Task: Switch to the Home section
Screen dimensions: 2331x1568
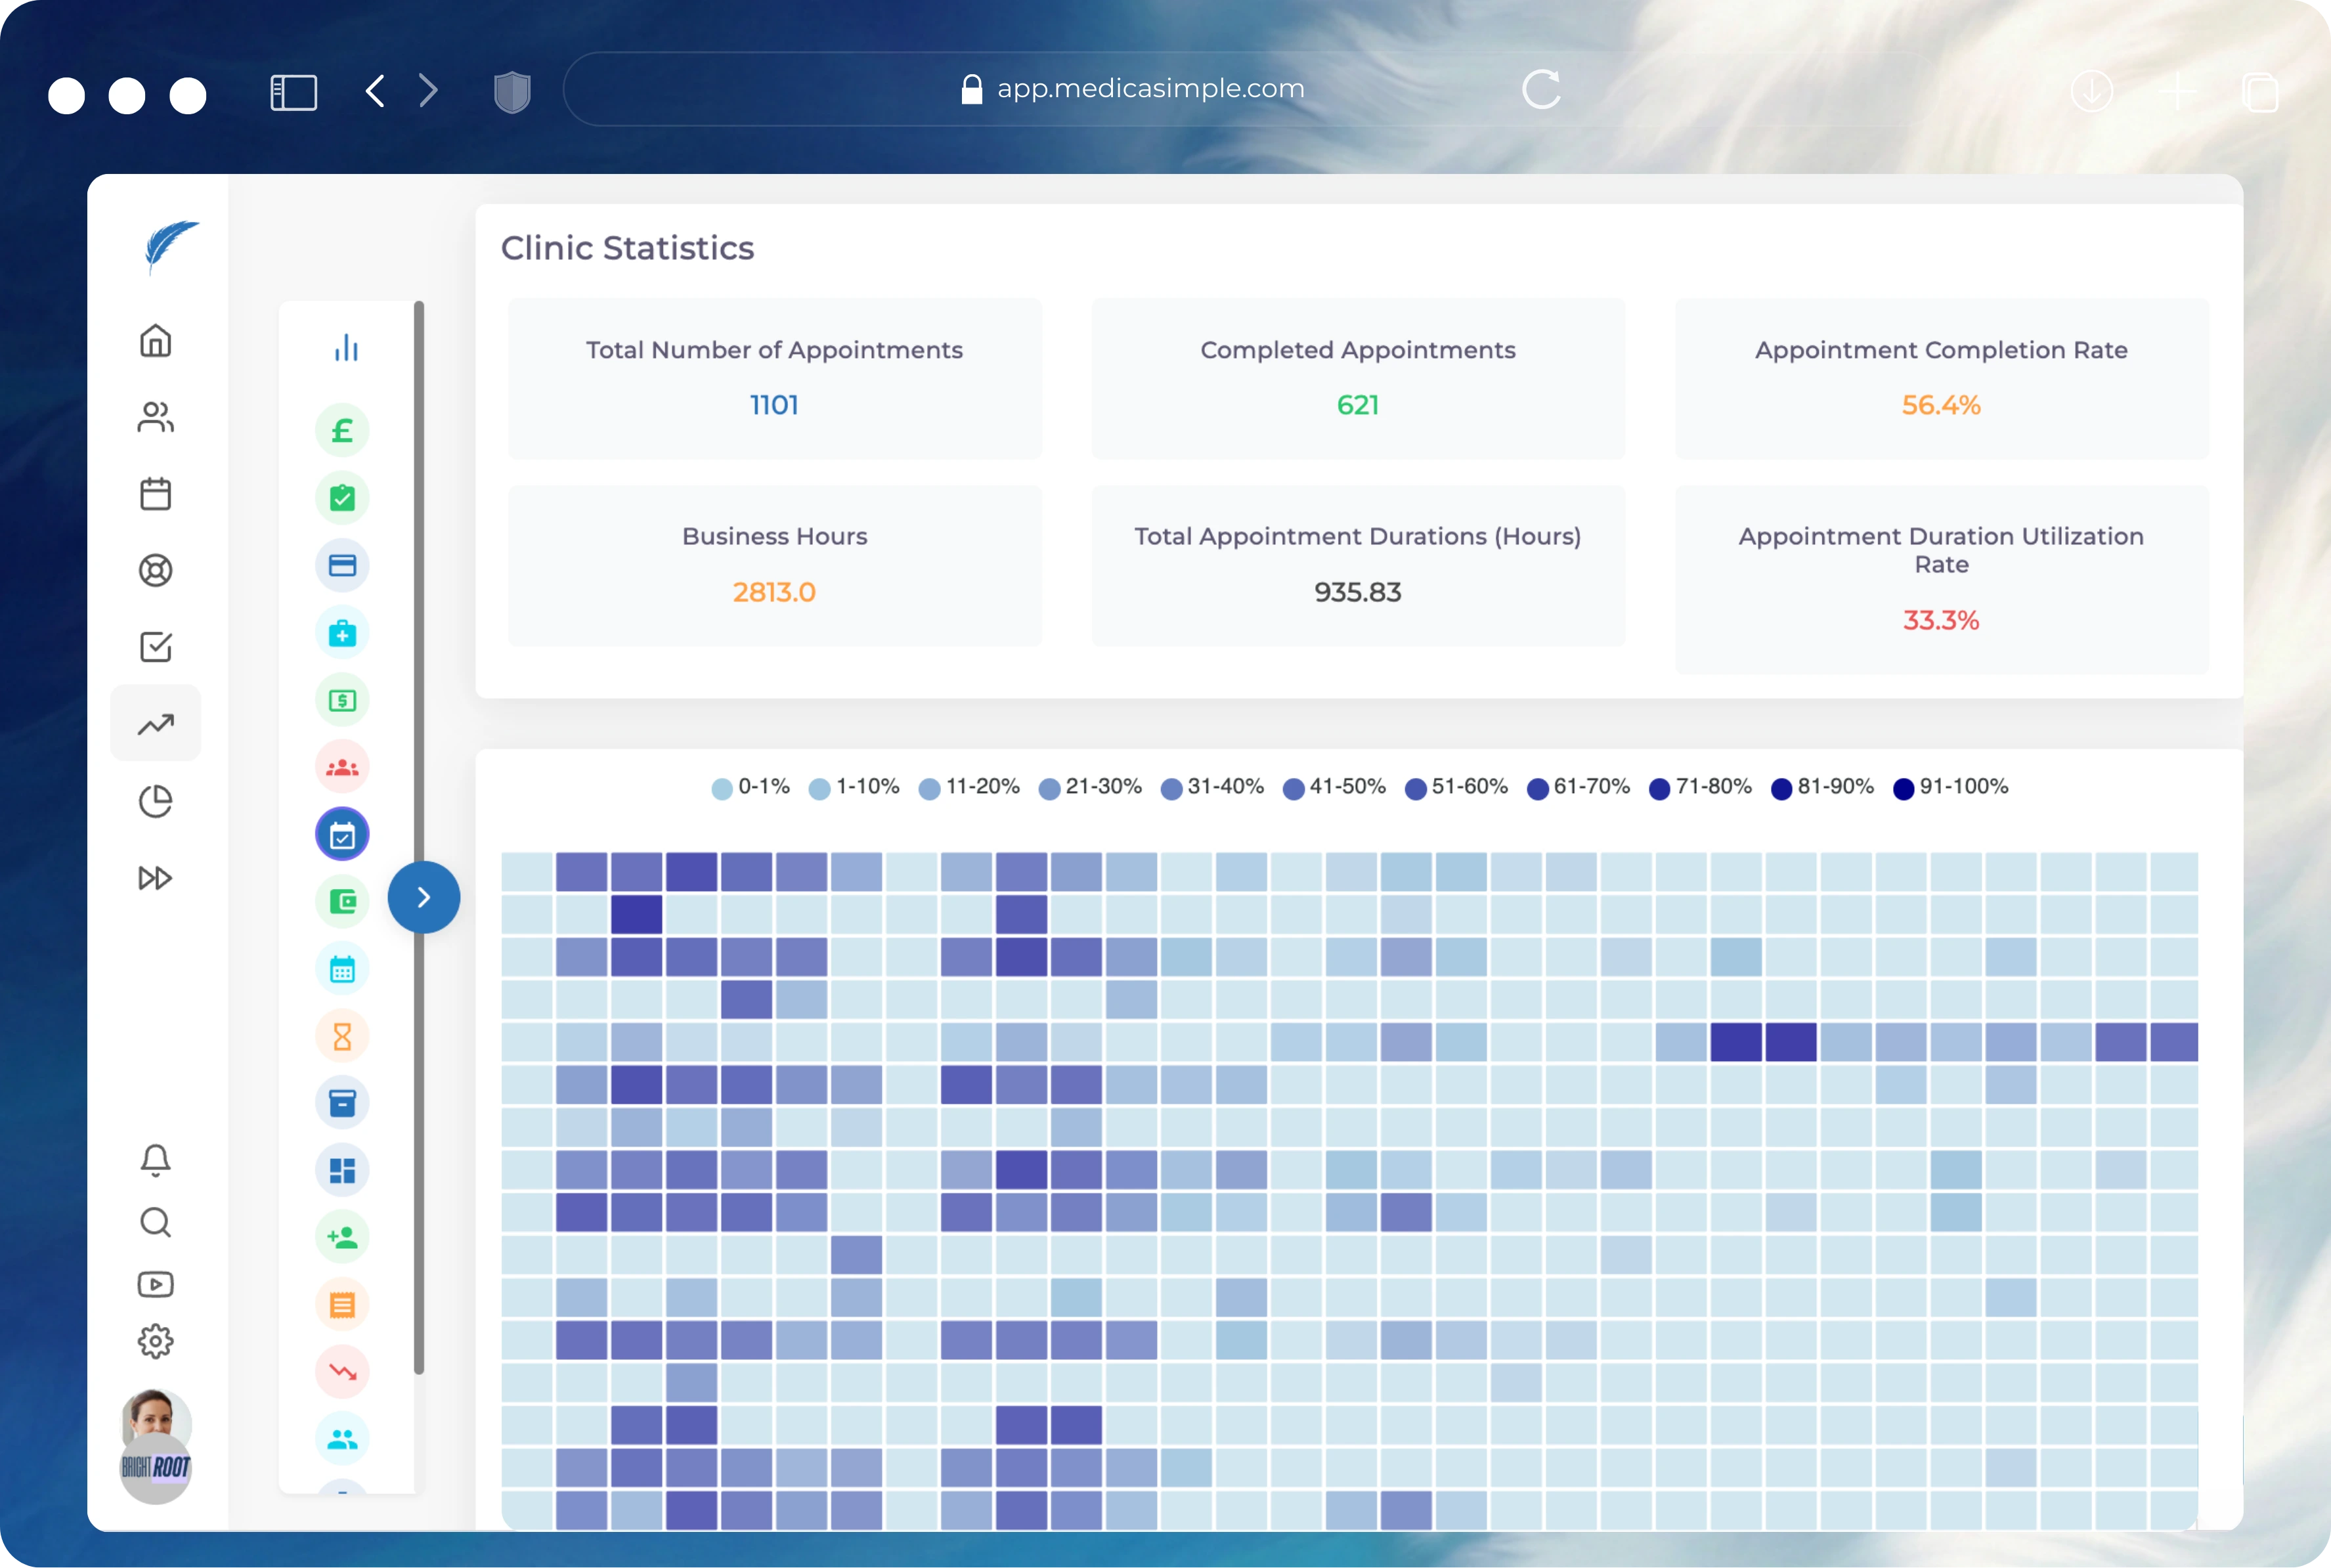Action: (x=155, y=340)
